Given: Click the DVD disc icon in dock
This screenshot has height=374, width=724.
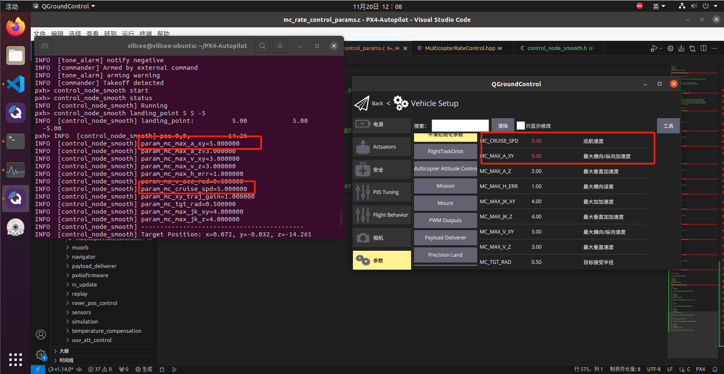Looking at the screenshot, I should 16,227.
